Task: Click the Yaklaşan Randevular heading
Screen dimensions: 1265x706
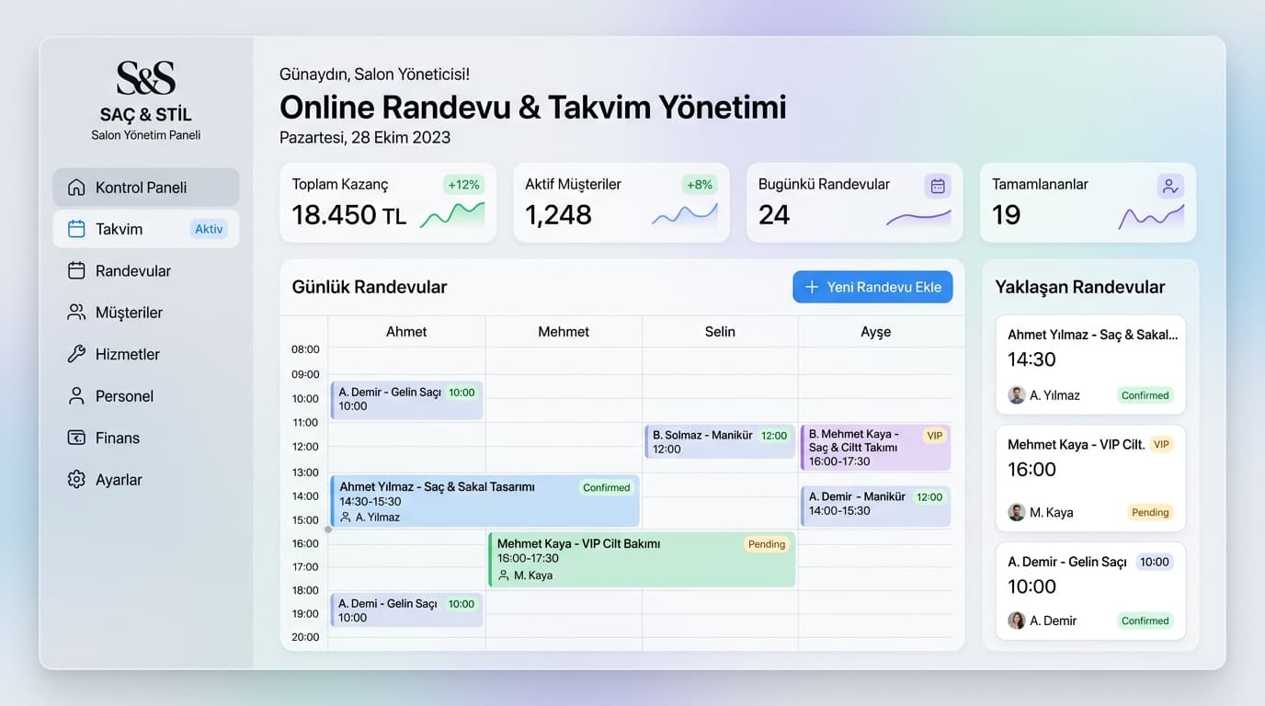Action: coord(1080,287)
